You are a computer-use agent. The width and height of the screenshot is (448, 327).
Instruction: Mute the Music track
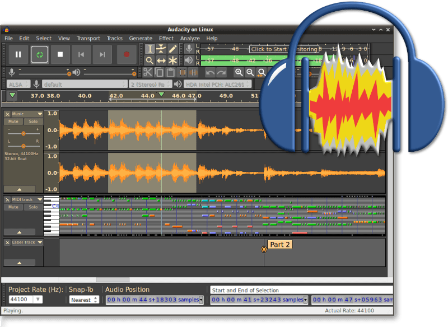point(13,122)
